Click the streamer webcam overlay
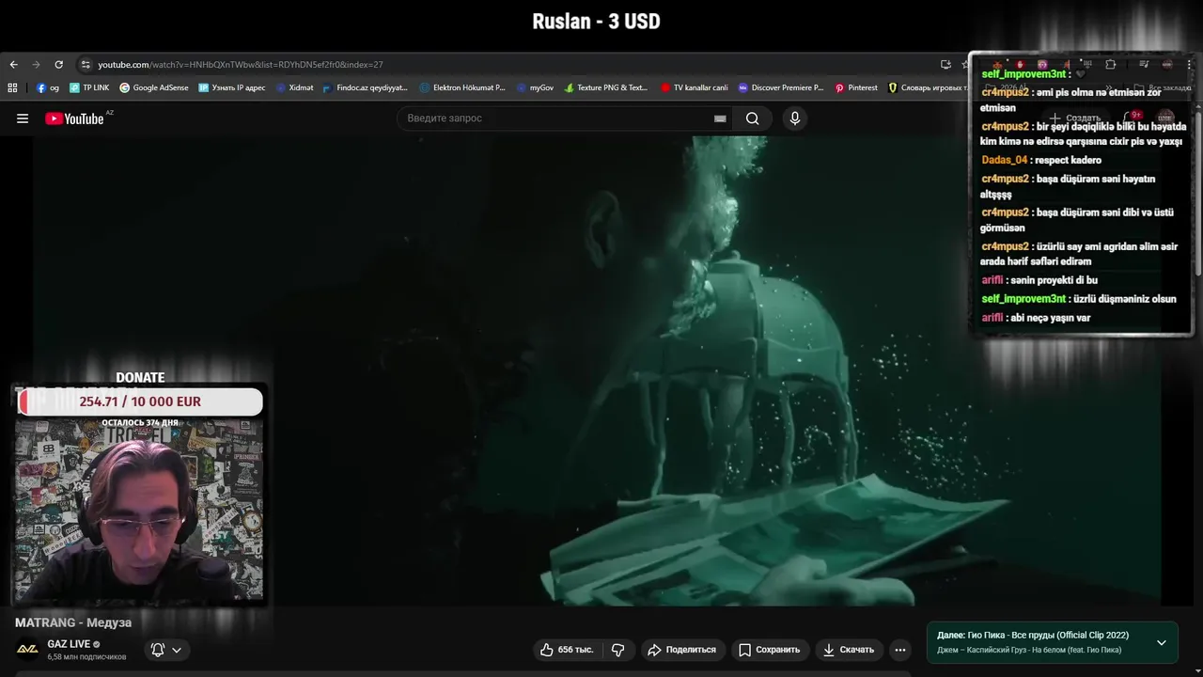 [139, 510]
